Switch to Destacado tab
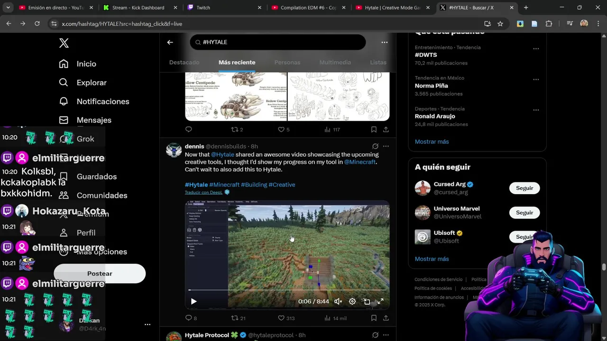607x341 pixels. pyautogui.click(x=184, y=63)
